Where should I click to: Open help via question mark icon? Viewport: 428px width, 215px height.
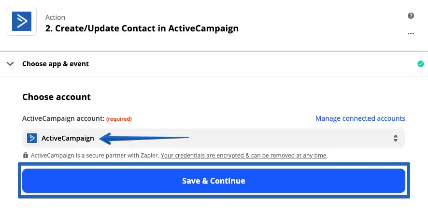(x=411, y=16)
